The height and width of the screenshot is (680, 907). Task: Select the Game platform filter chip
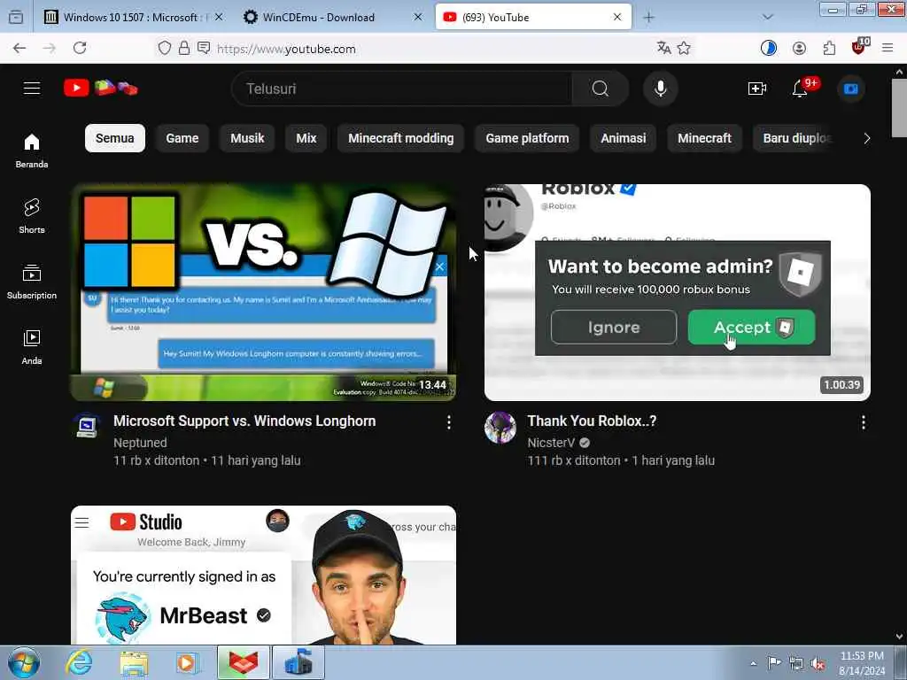point(527,138)
